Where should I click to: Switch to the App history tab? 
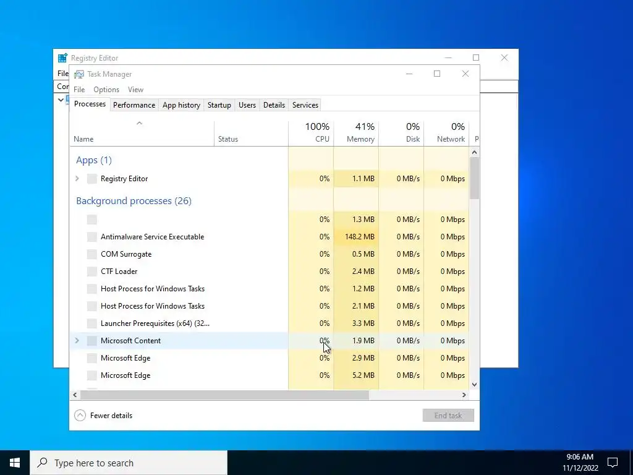[x=181, y=105]
